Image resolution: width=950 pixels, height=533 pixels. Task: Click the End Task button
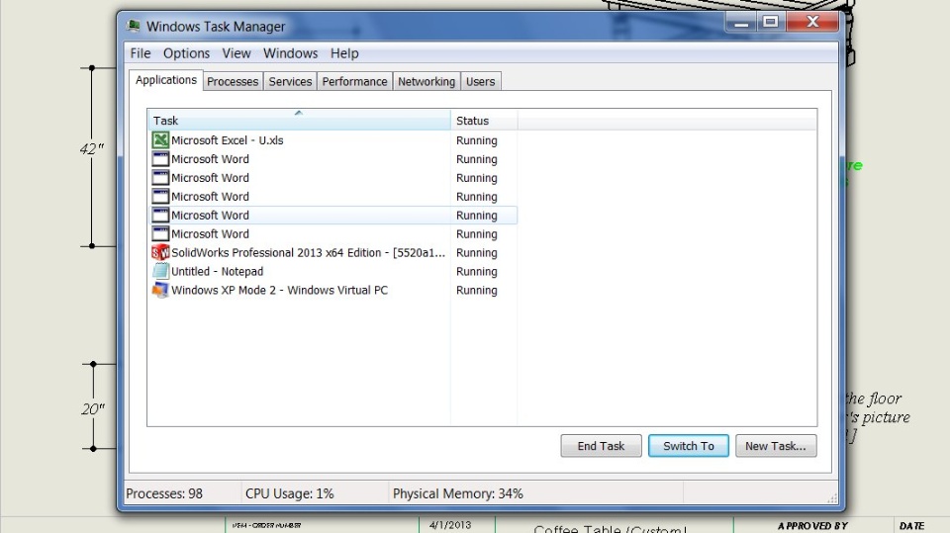point(601,446)
